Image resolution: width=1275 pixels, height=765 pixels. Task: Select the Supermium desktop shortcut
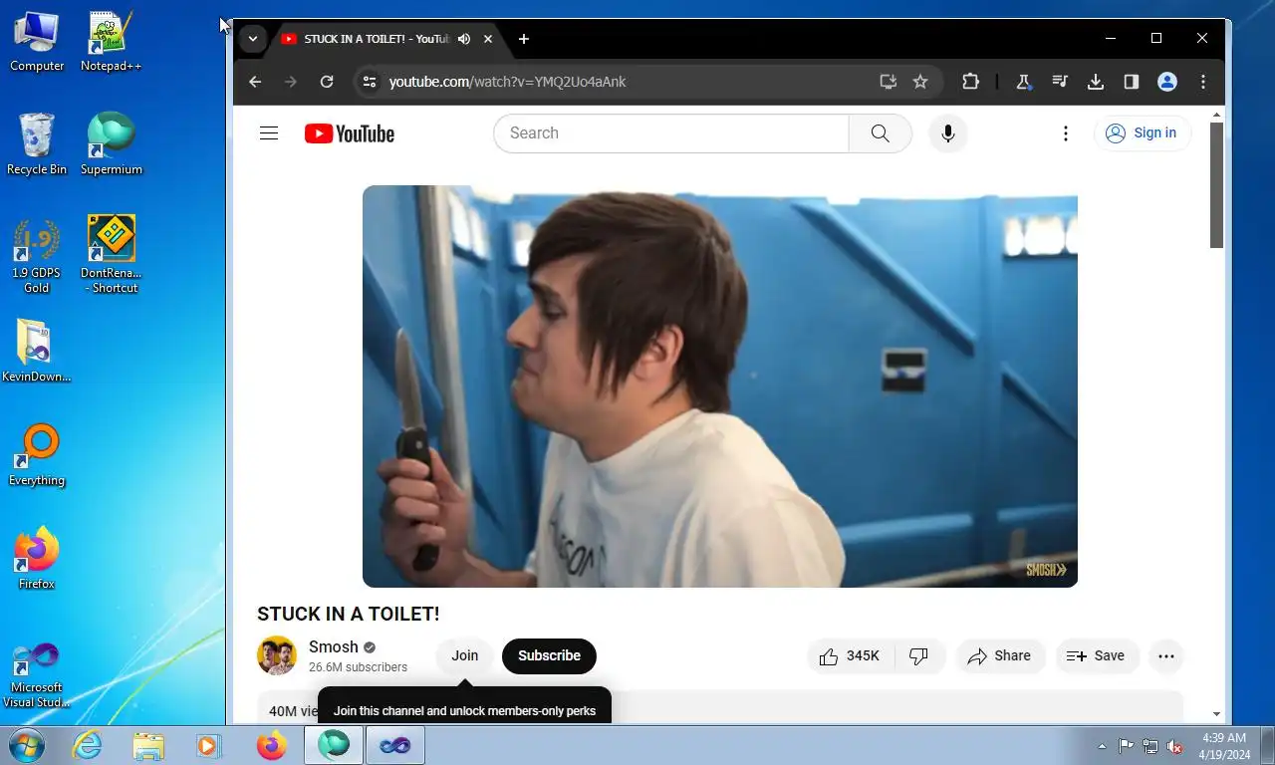coord(112,144)
